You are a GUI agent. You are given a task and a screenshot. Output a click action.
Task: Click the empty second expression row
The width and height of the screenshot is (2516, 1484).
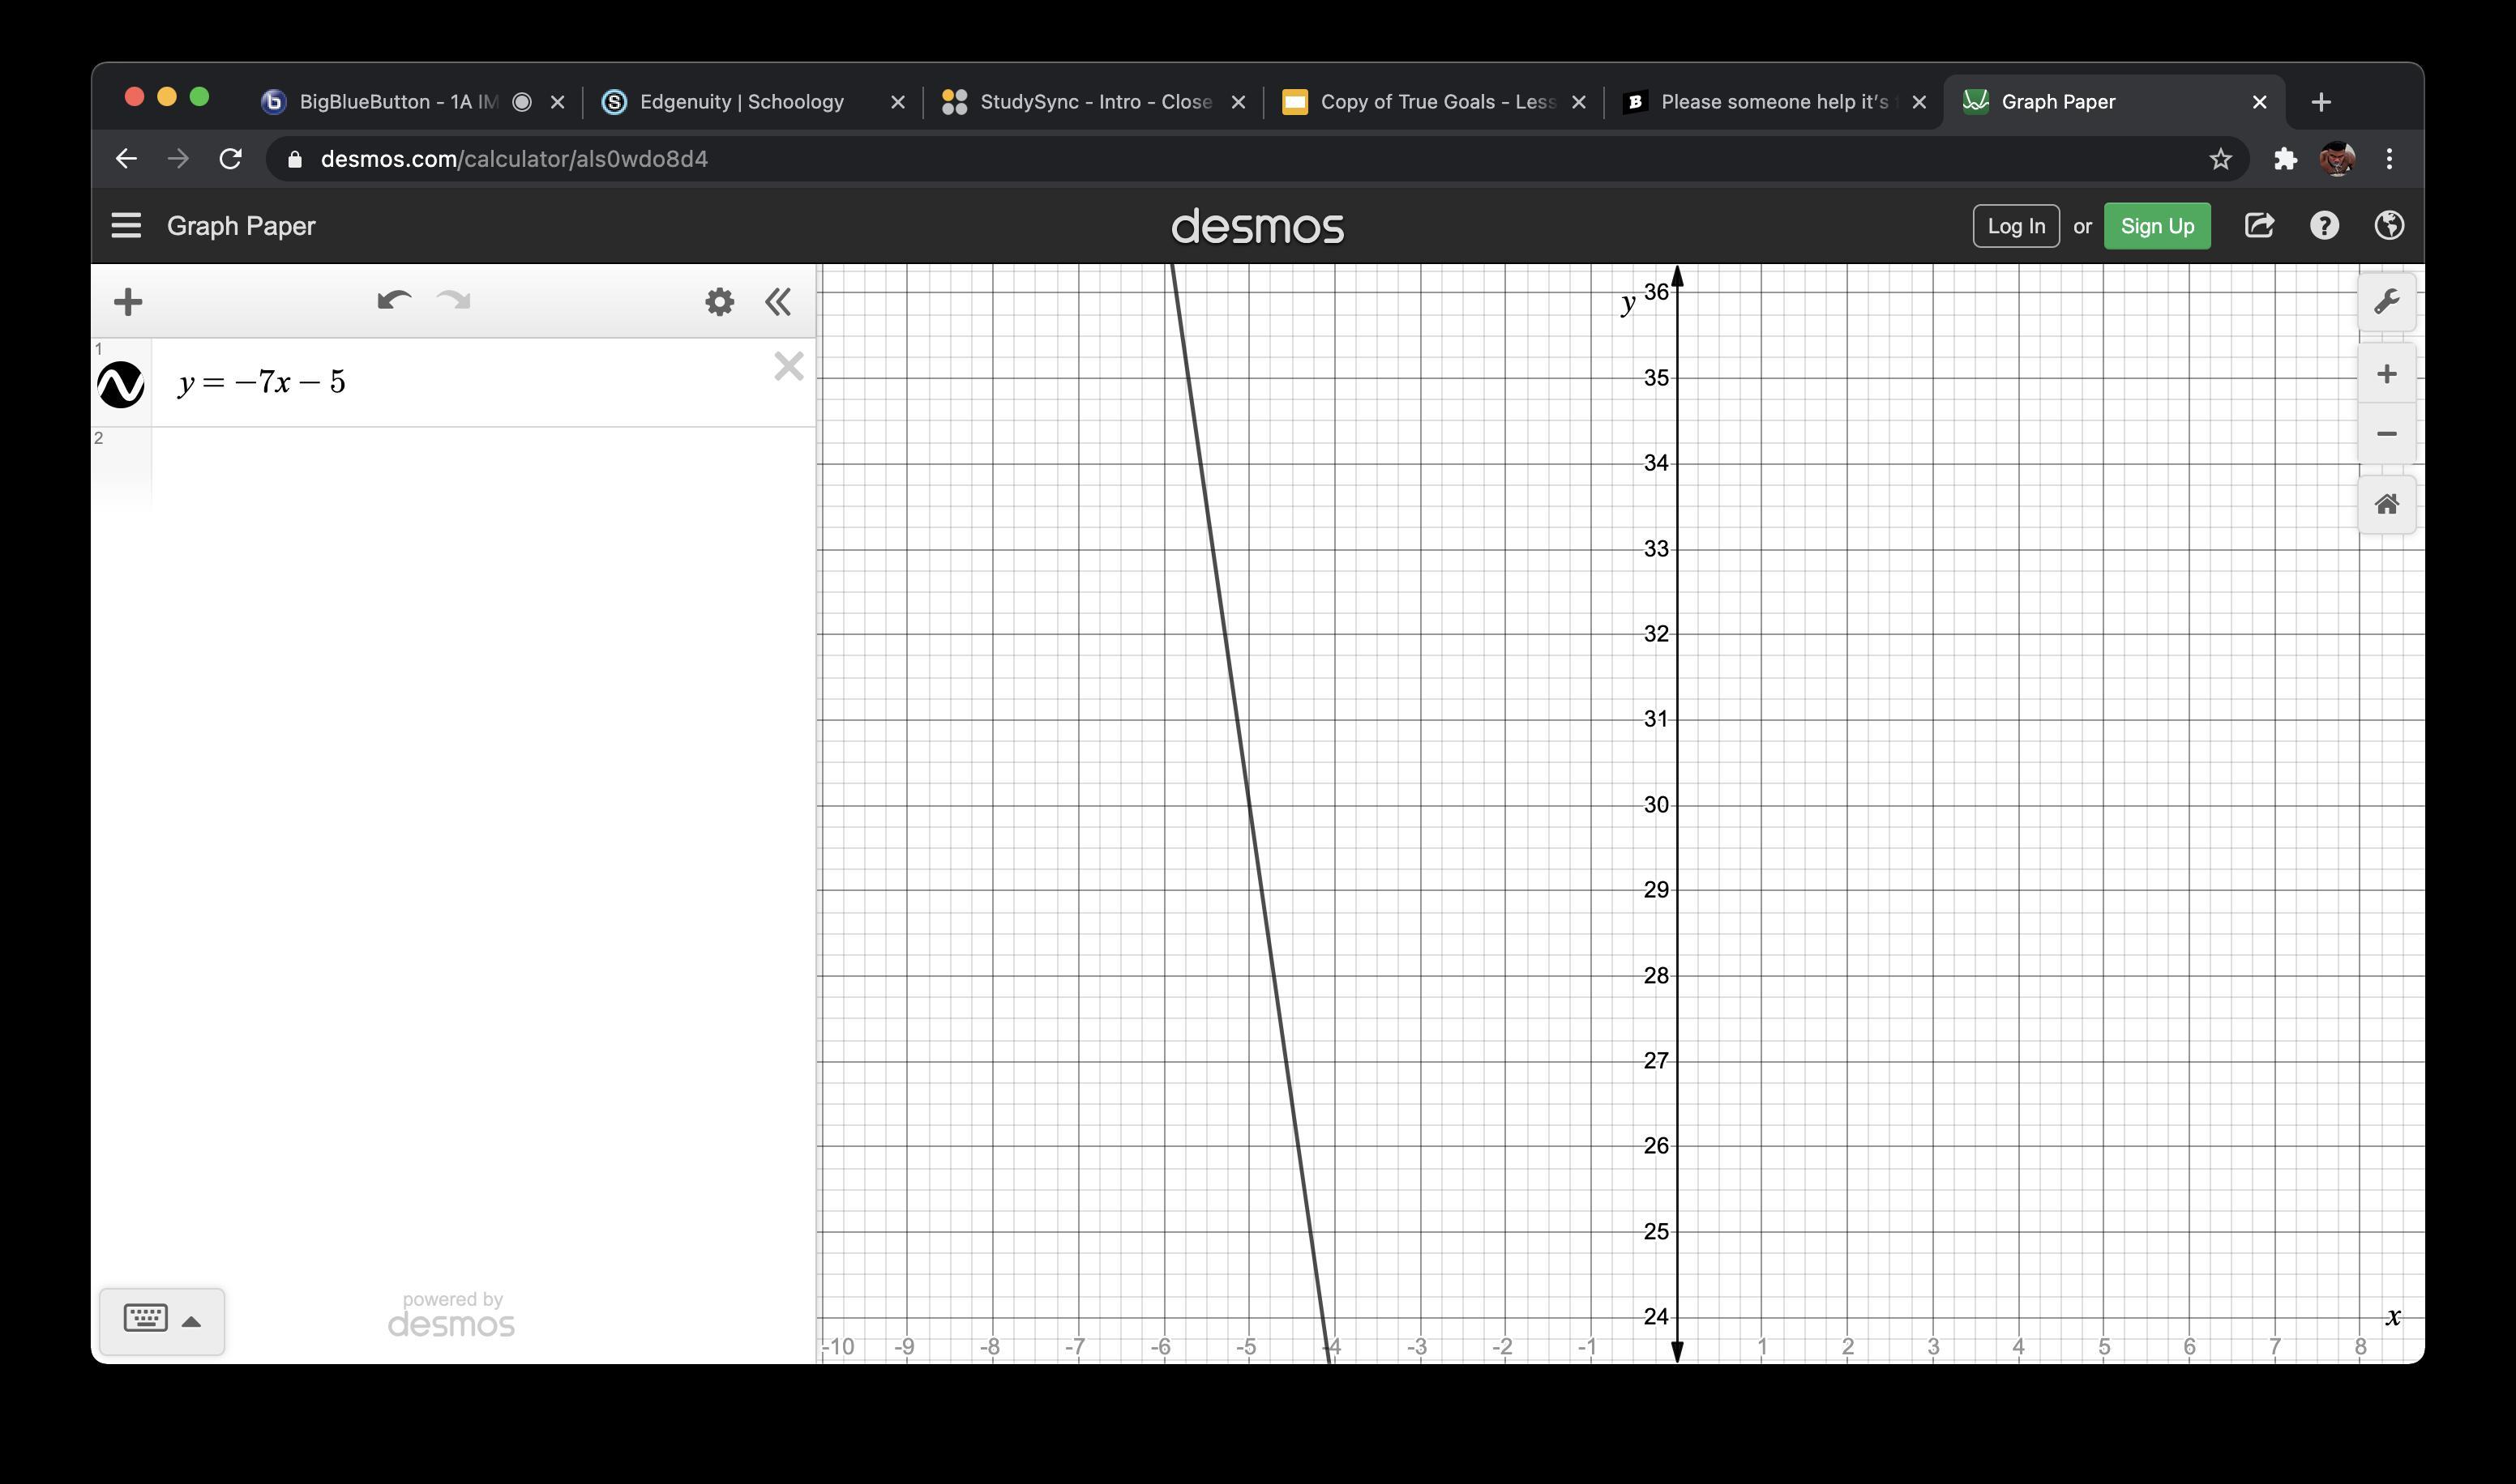click(x=480, y=468)
